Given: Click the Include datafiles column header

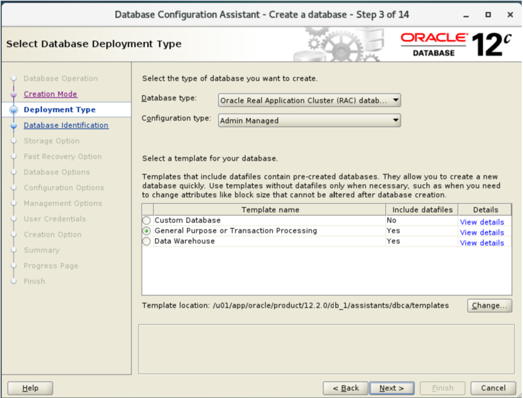Looking at the screenshot, I should tap(422, 209).
